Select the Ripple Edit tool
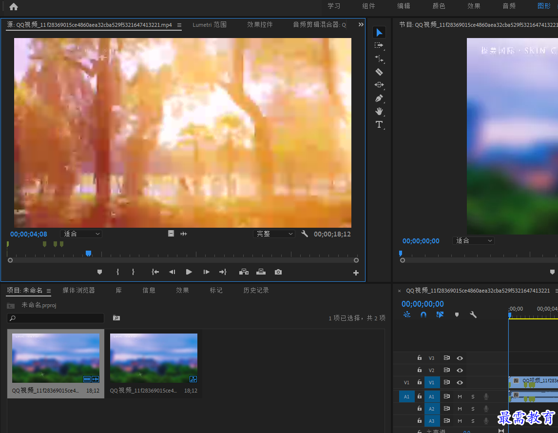The width and height of the screenshot is (558, 433). click(x=379, y=59)
